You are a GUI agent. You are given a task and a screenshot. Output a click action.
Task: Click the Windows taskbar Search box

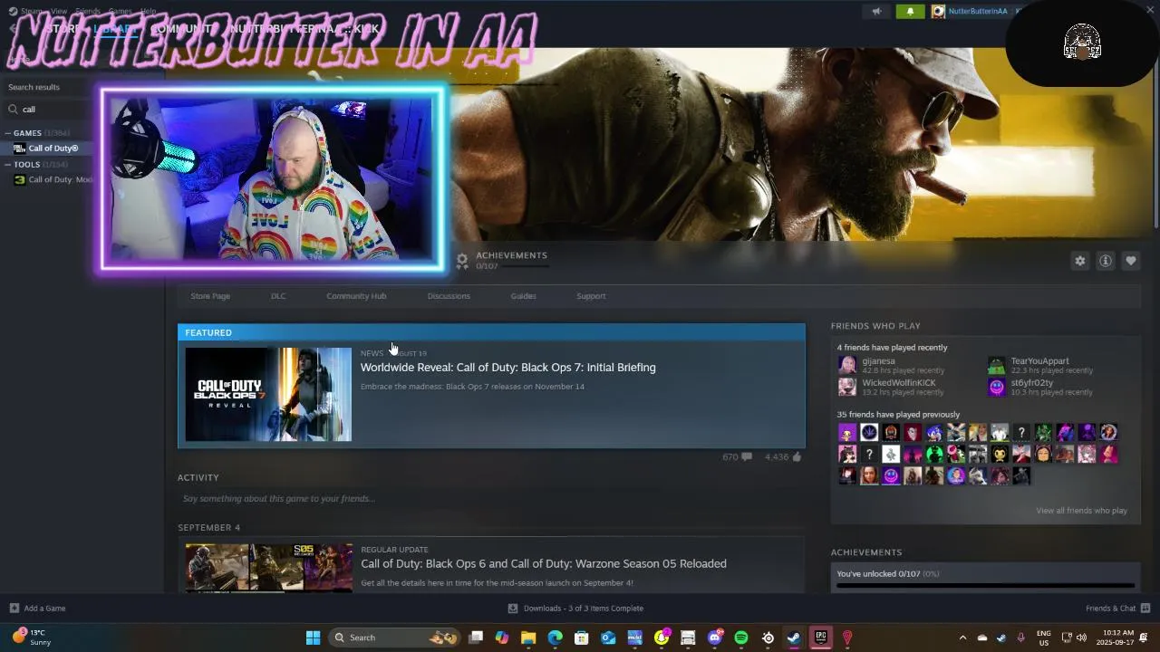[395, 638]
